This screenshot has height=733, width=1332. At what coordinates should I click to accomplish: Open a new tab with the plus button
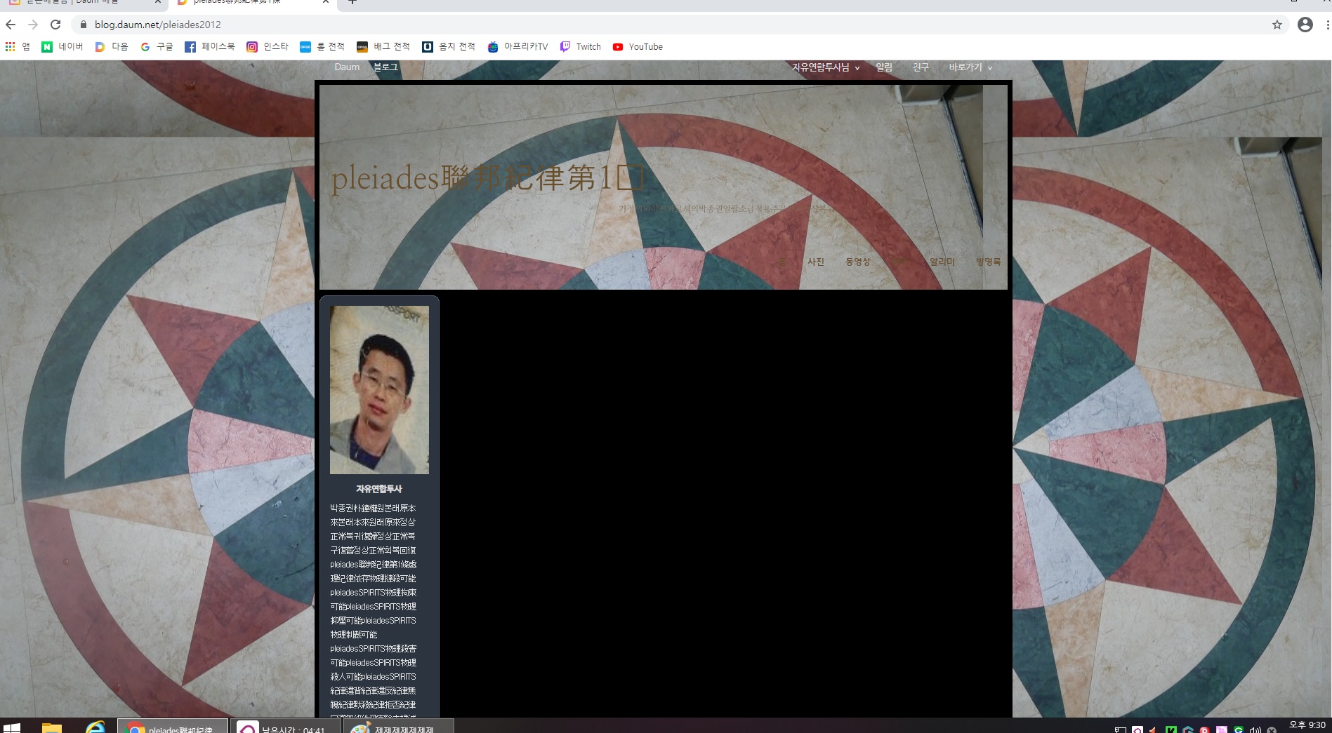coord(352,2)
